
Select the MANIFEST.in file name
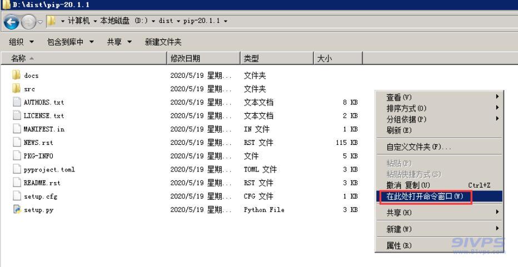click(x=44, y=129)
